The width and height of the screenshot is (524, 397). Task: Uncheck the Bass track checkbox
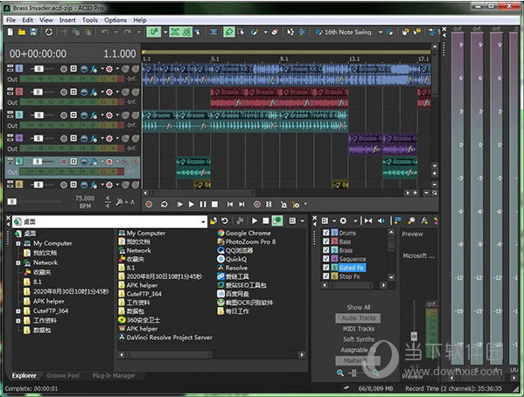tap(326, 241)
